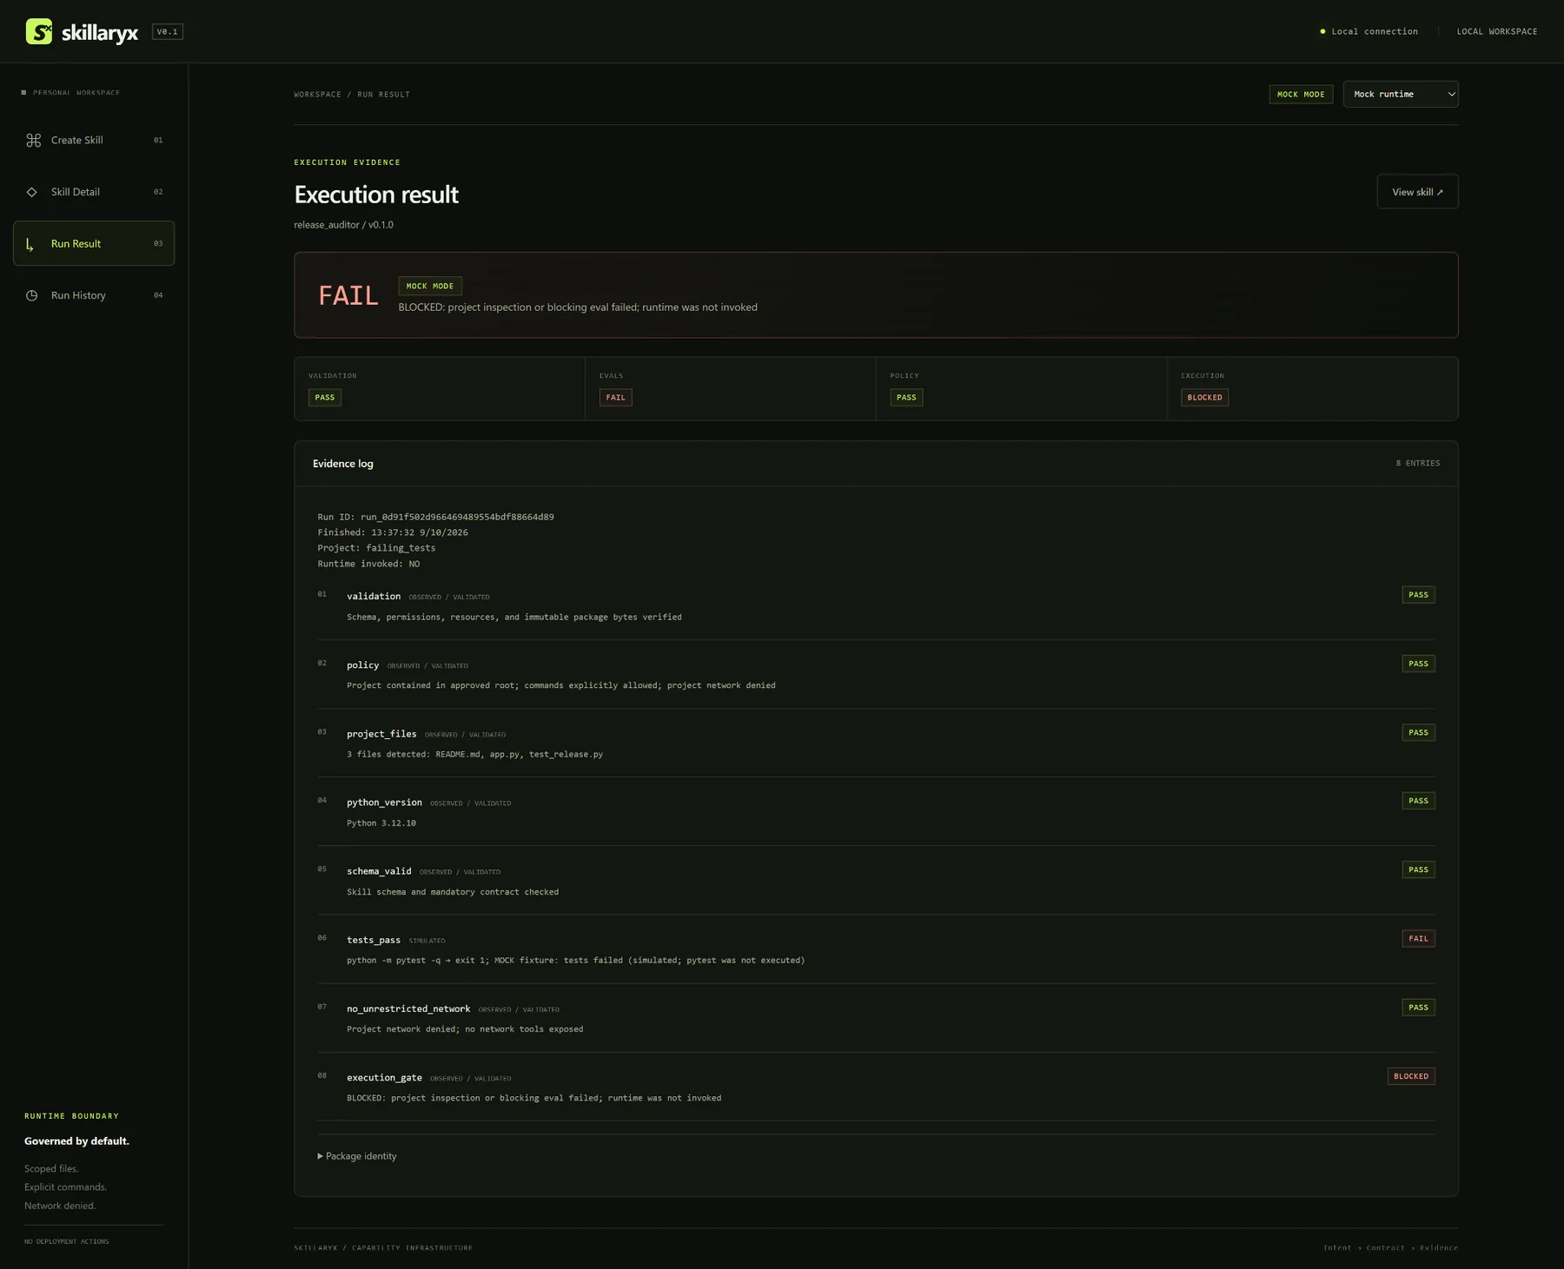
Task: Open the Skill Detail menu item
Action: click(x=94, y=192)
